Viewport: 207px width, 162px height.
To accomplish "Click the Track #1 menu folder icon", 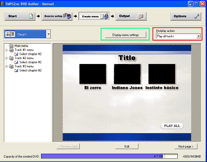I will click(11, 50).
